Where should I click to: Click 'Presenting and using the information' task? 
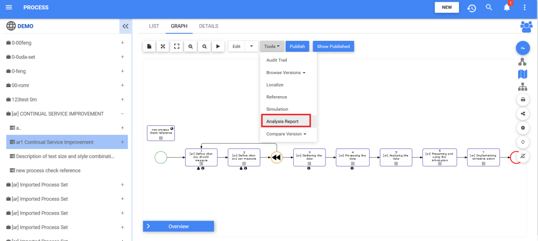click(x=440, y=158)
